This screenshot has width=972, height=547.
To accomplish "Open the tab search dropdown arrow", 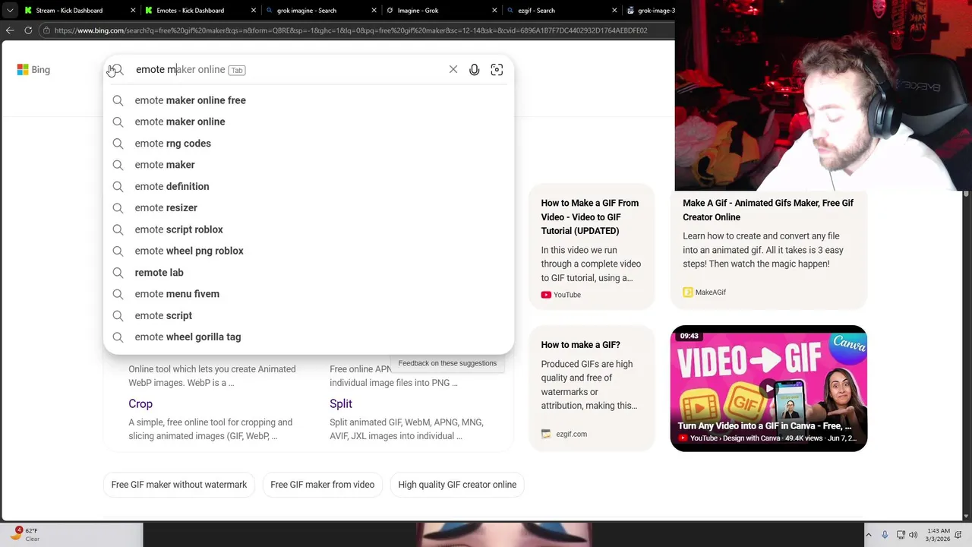I will pyautogui.click(x=10, y=11).
